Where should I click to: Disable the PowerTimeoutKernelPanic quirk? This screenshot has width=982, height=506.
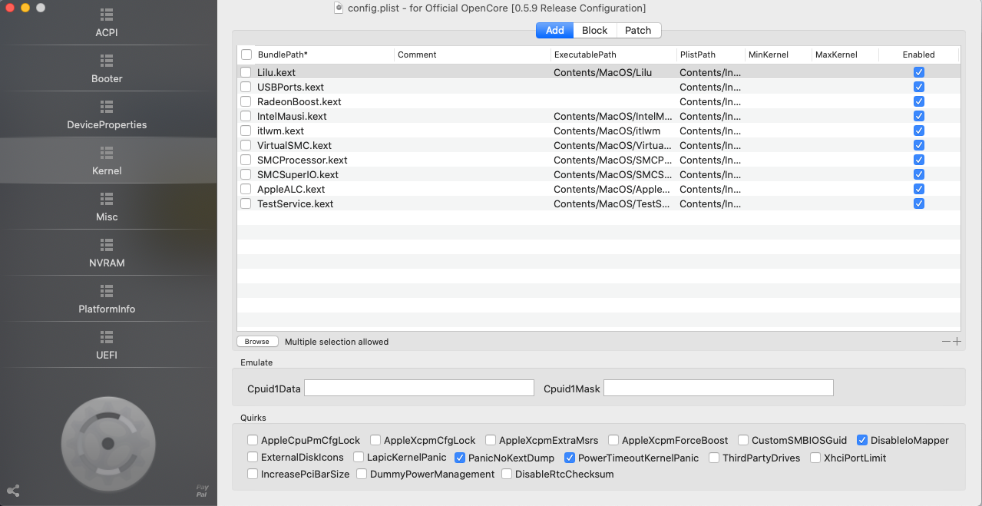pyautogui.click(x=570, y=457)
